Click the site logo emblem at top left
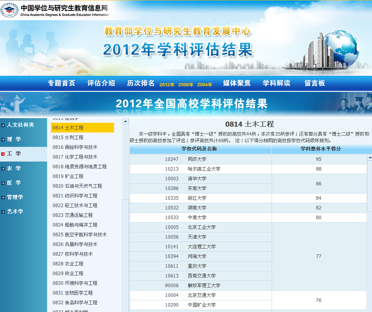 pos(9,10)
